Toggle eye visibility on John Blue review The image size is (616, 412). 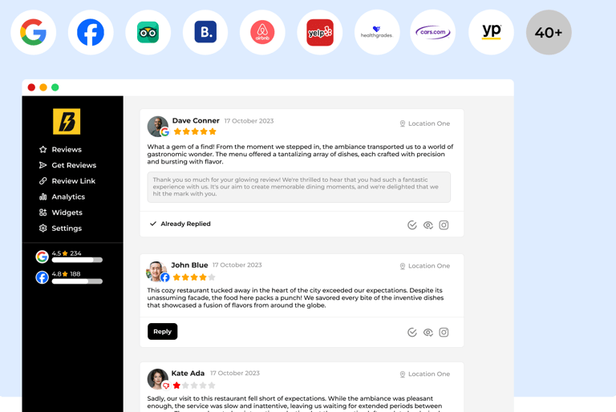(x=428, y=333)
